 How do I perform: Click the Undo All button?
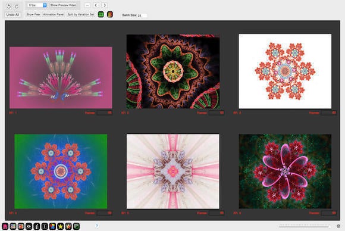click(12, 14)
